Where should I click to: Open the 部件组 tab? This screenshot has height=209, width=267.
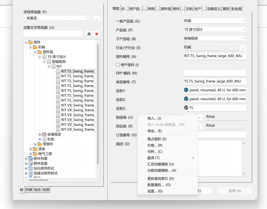pos(166,9)
